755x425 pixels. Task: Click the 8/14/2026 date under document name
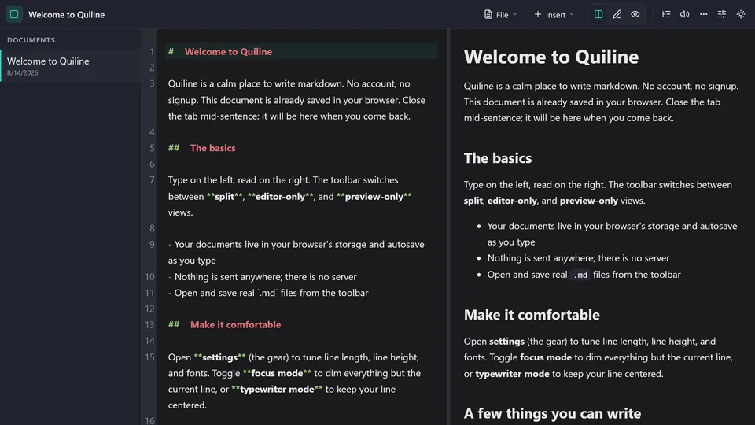(22, 72)
